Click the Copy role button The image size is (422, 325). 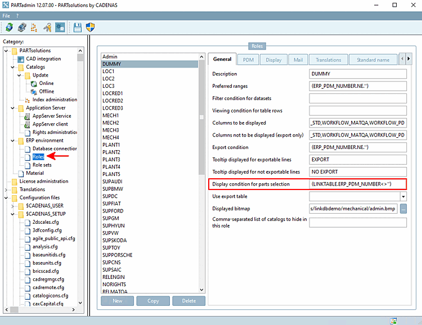(x=153, y=301)
